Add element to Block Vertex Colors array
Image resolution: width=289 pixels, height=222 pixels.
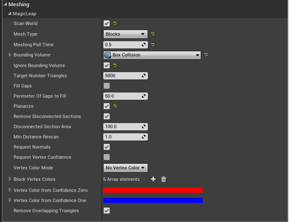[153, 179]
